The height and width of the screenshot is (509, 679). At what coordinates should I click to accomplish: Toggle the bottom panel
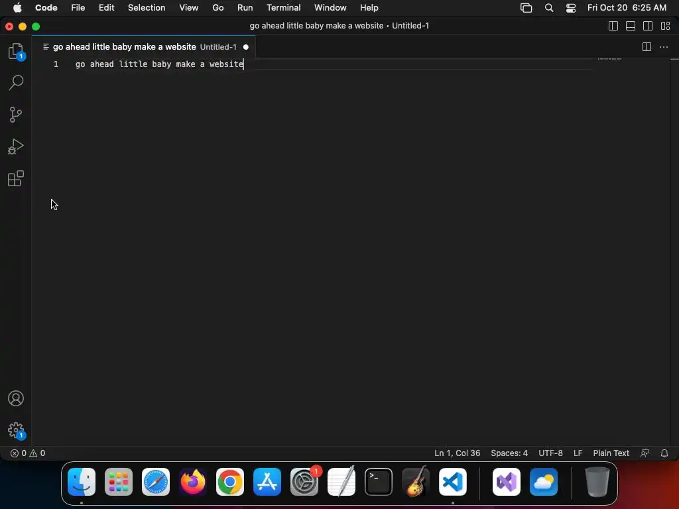pyautogui.click(x=631, y=26)
